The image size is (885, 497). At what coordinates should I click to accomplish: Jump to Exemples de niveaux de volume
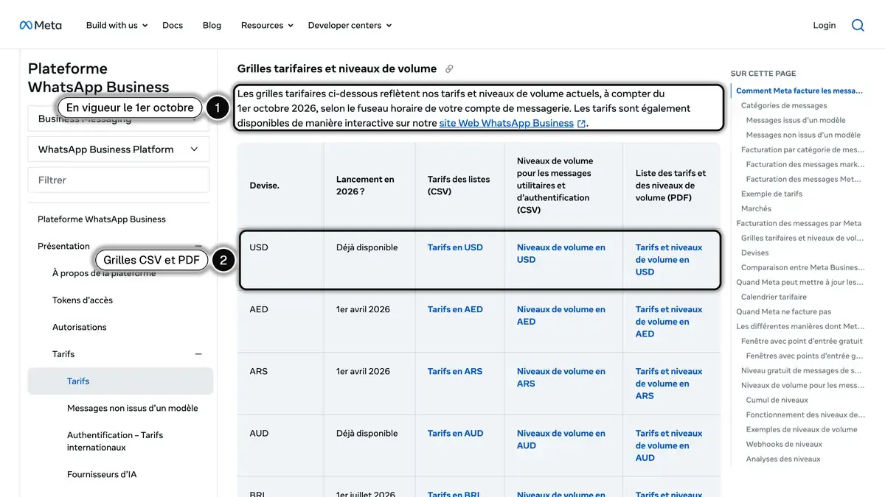point(802,429)
